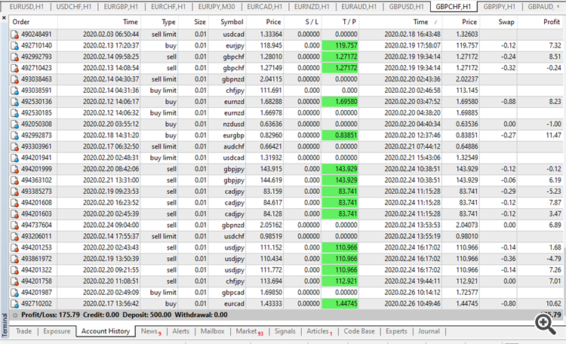Open the EURJPY,M30 chart tab
This screenshot has height=344, width=566.
click(x=217, y=7)
